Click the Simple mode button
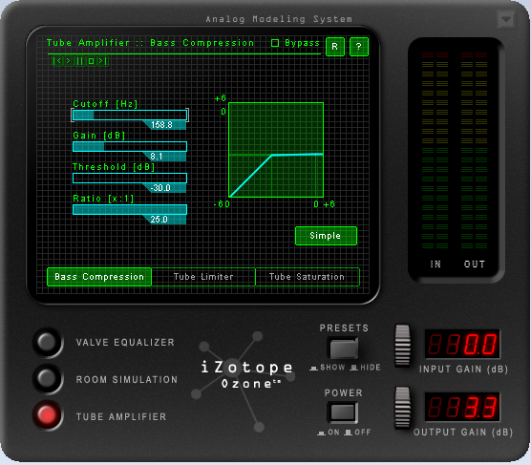 (x=326, y=236)
